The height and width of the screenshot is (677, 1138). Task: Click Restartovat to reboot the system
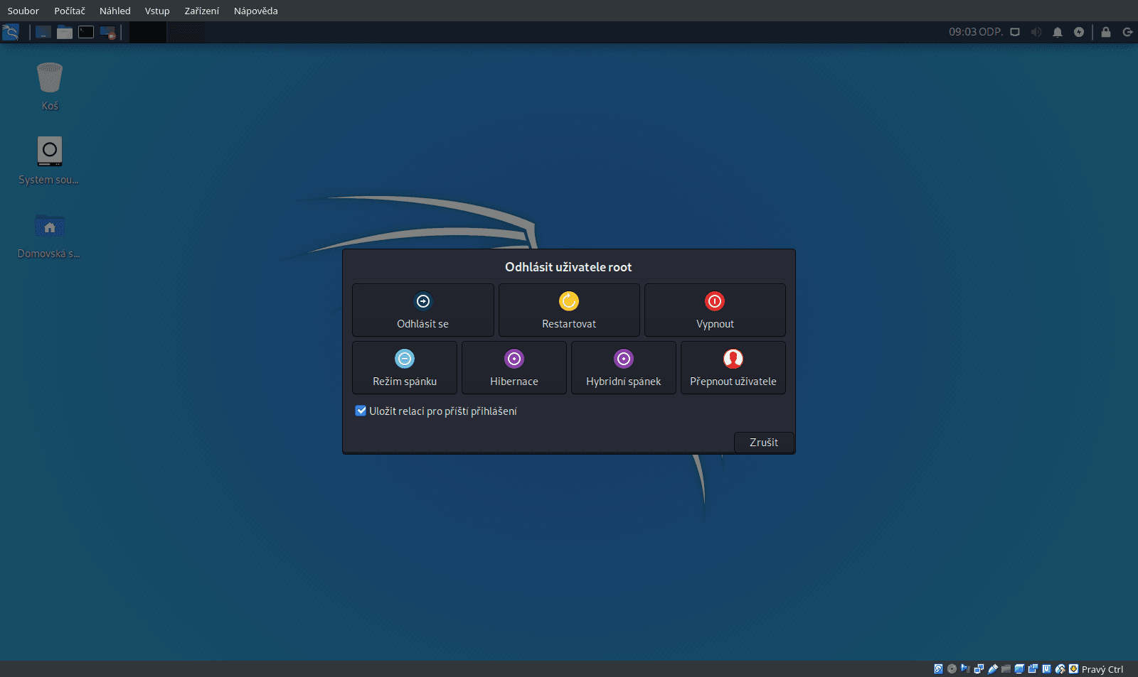click(x=569, y=310)
